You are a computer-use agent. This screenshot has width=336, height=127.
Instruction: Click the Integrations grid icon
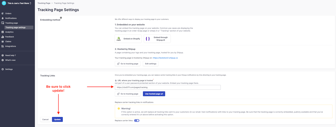tap(3, 46)
